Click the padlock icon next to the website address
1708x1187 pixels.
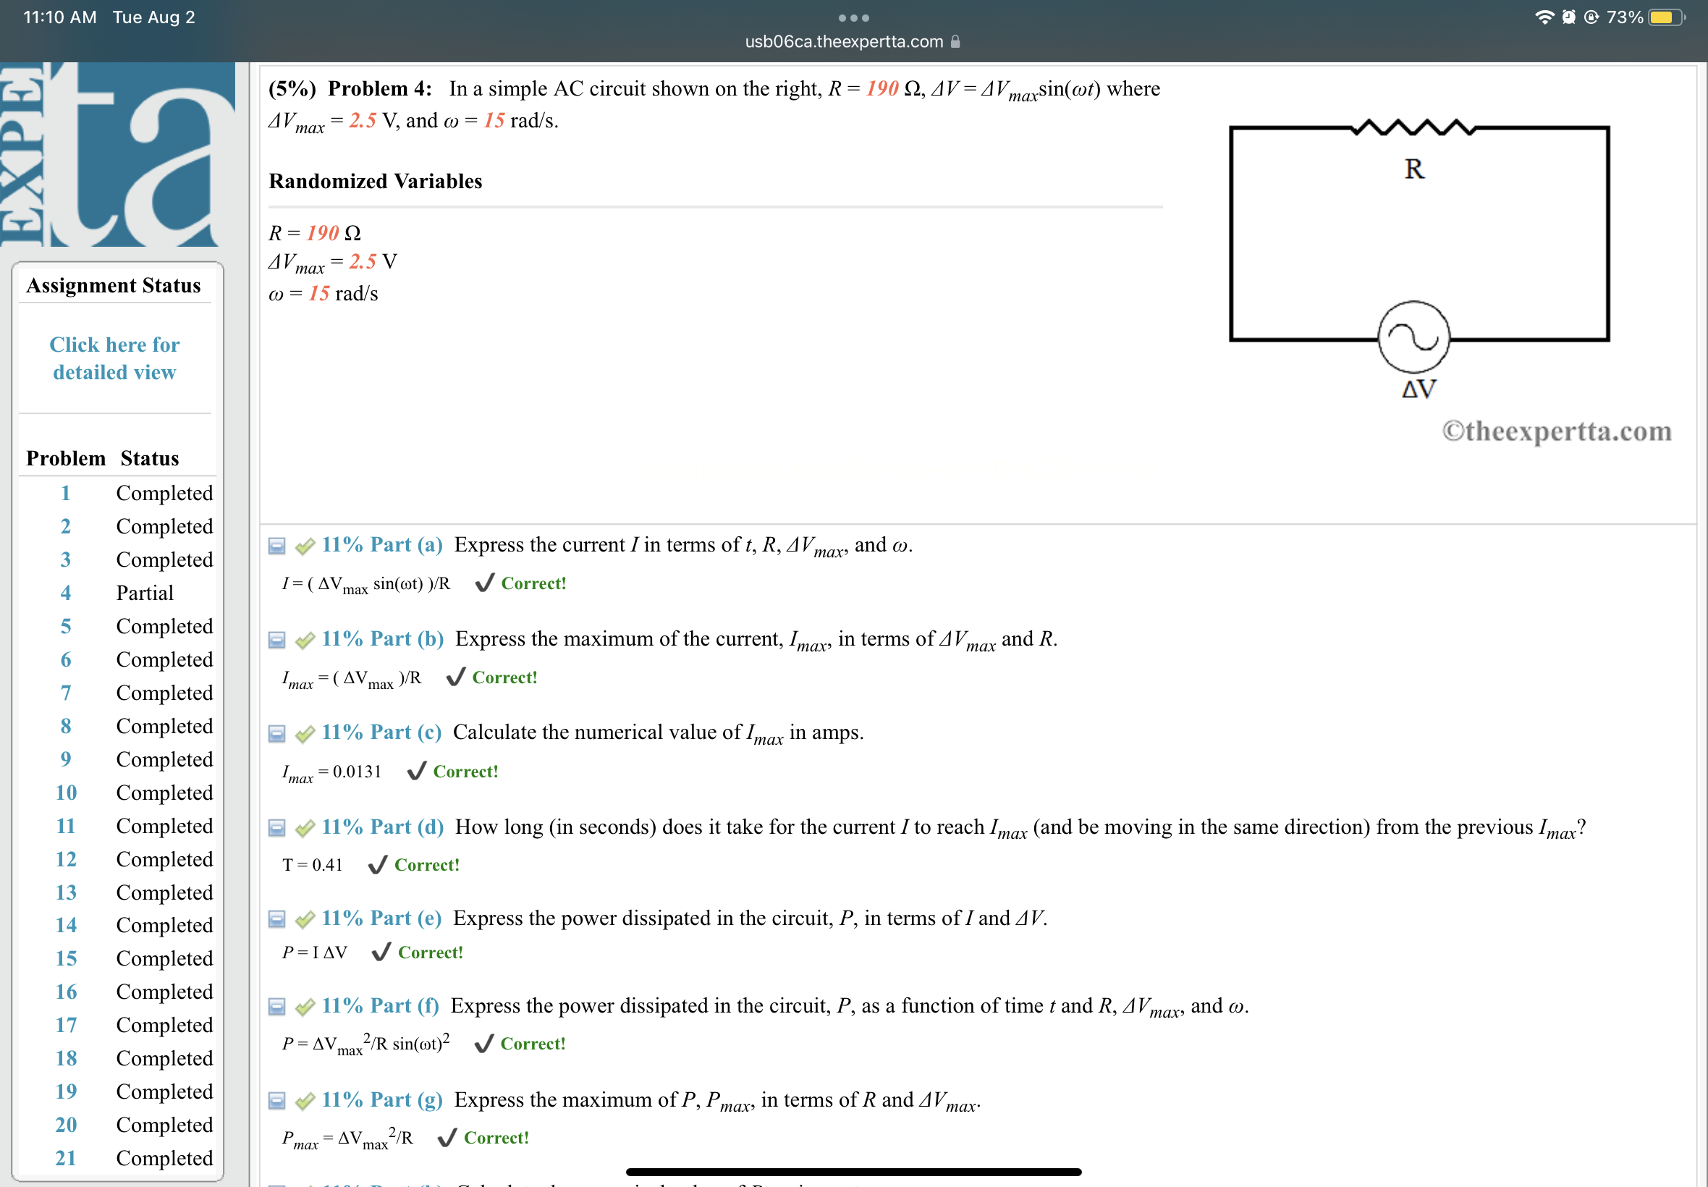(x=955, y=42)
